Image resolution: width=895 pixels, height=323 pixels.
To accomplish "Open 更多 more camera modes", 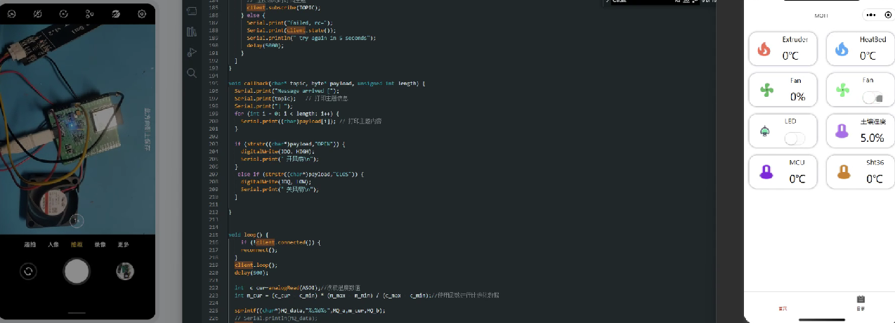I will 123,244.
